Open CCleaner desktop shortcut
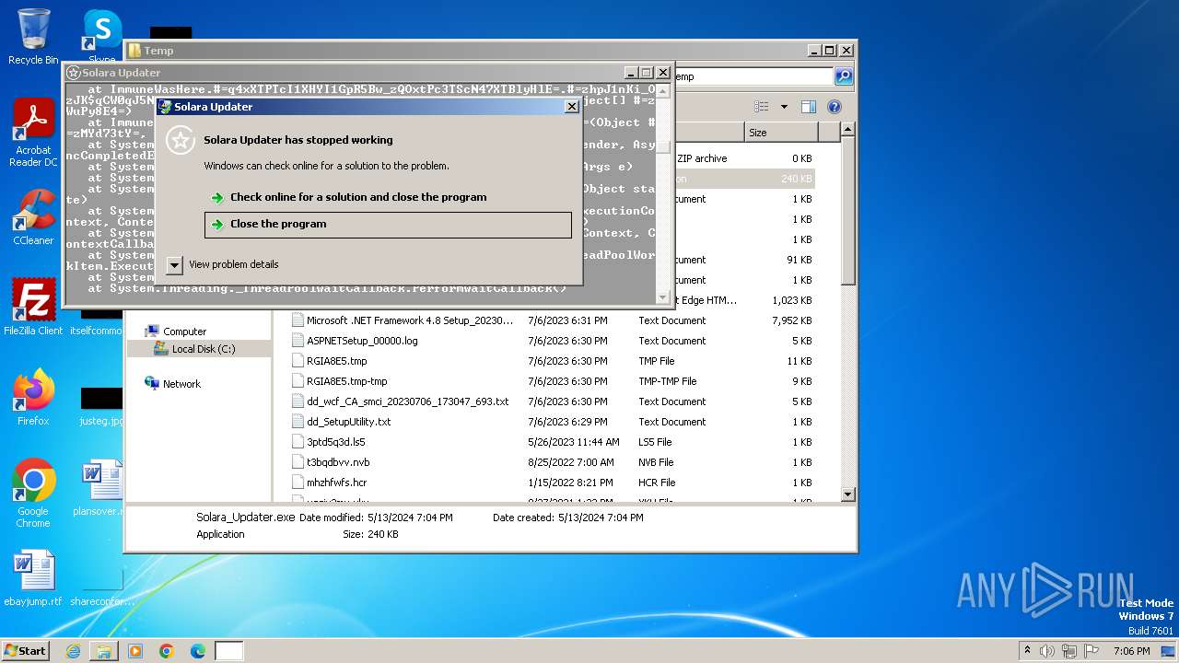 tap(33, 217)
